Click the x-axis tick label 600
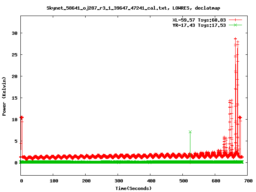256x192 pixels. coord(216,181)
